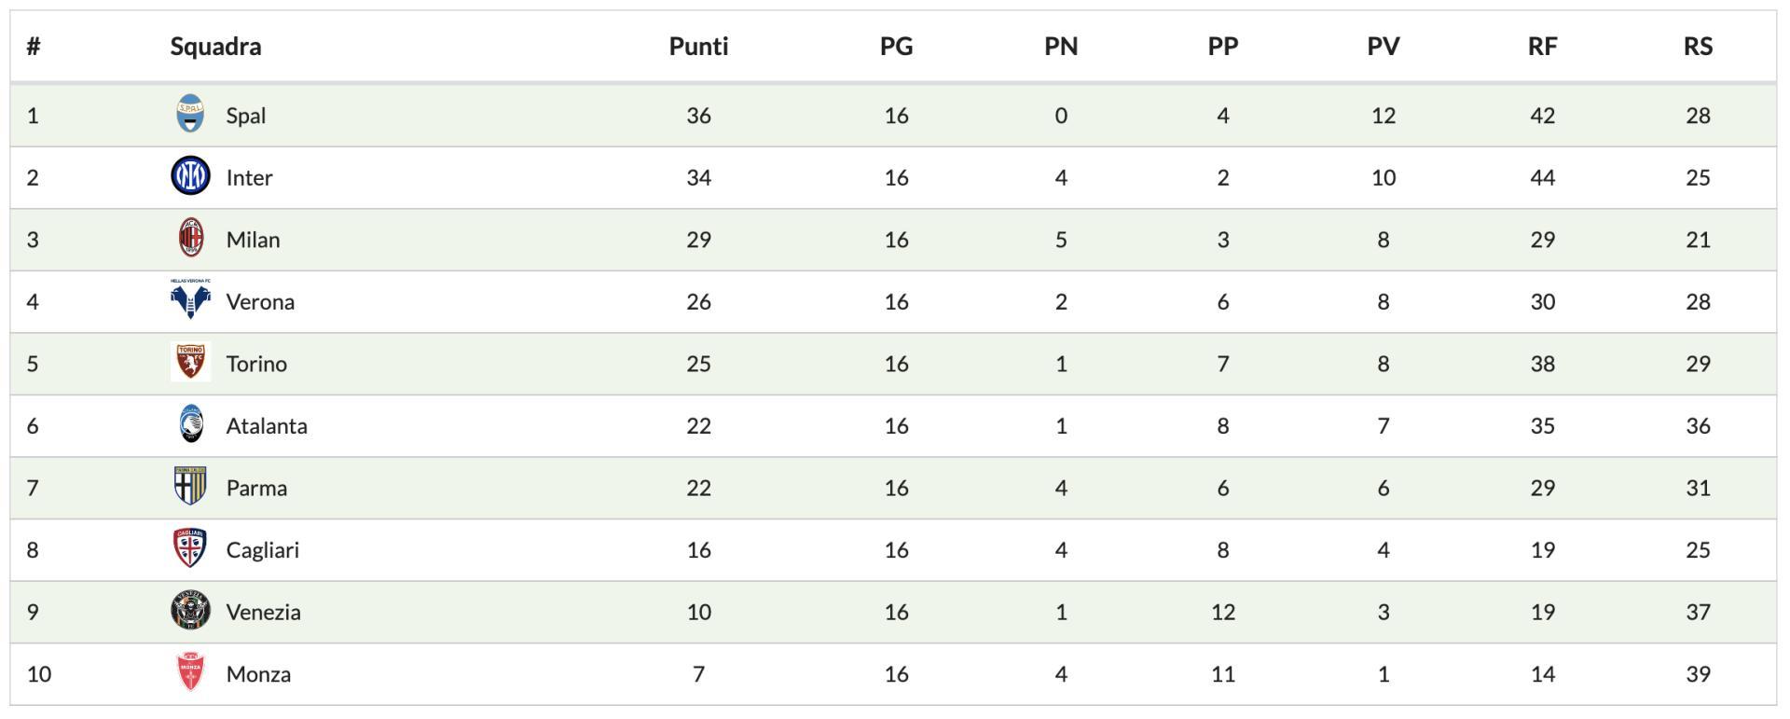1790x719 pixels.
Task: Click the Atalanta team name
Action: (267, 426)
